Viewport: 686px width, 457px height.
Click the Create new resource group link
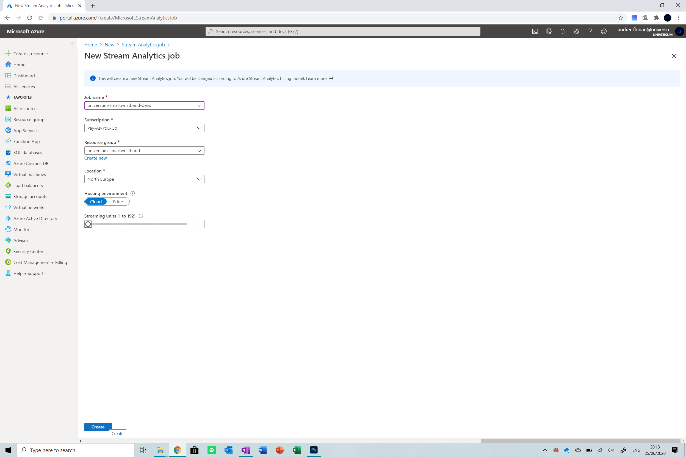[95, 158]
